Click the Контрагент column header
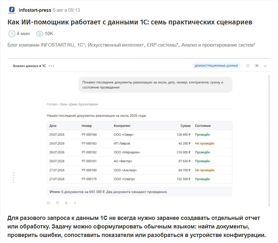Screen dimensions: 278x243 click(x=122, y=126)
